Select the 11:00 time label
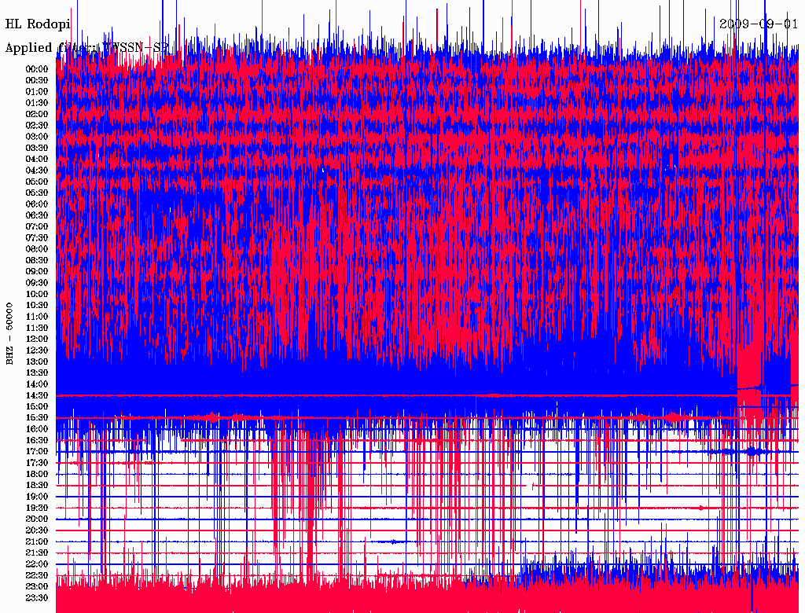 point(37,317)
